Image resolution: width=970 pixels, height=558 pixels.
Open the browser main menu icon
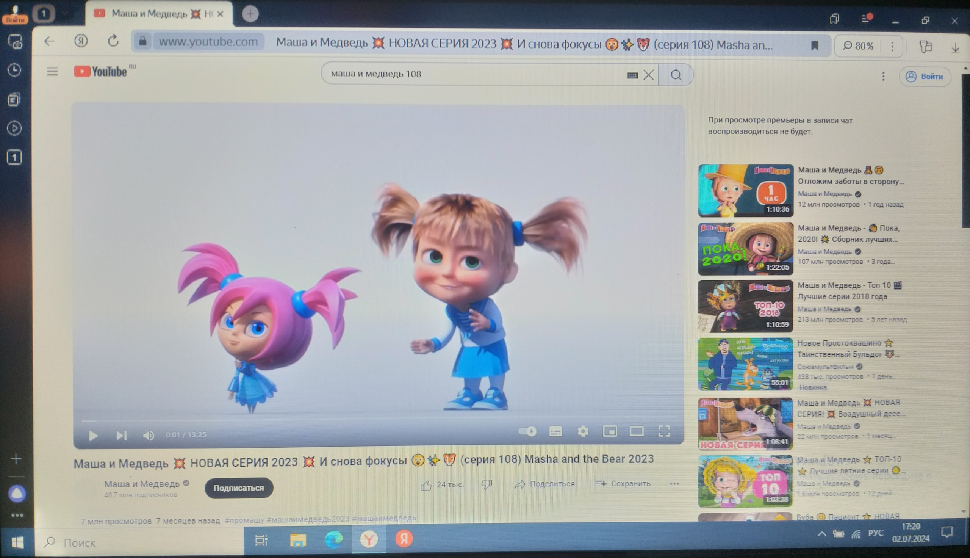(x=866, y=19)
